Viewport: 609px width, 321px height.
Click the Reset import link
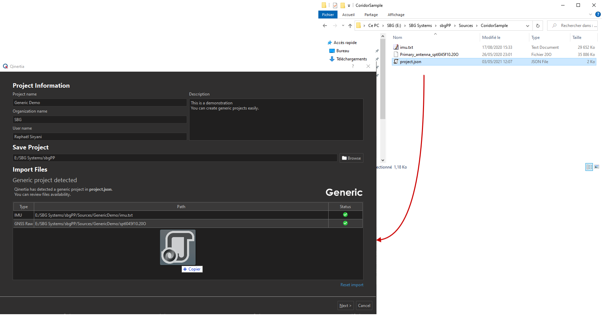tap(352, 285)
